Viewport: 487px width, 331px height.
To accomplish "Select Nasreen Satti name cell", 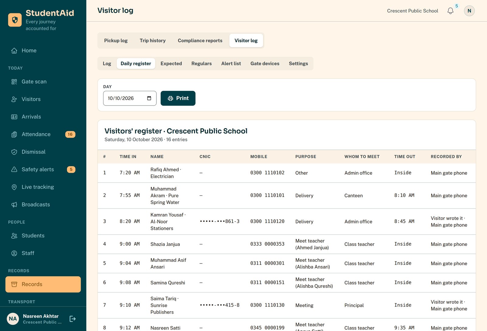I will [x=165, y=328].
